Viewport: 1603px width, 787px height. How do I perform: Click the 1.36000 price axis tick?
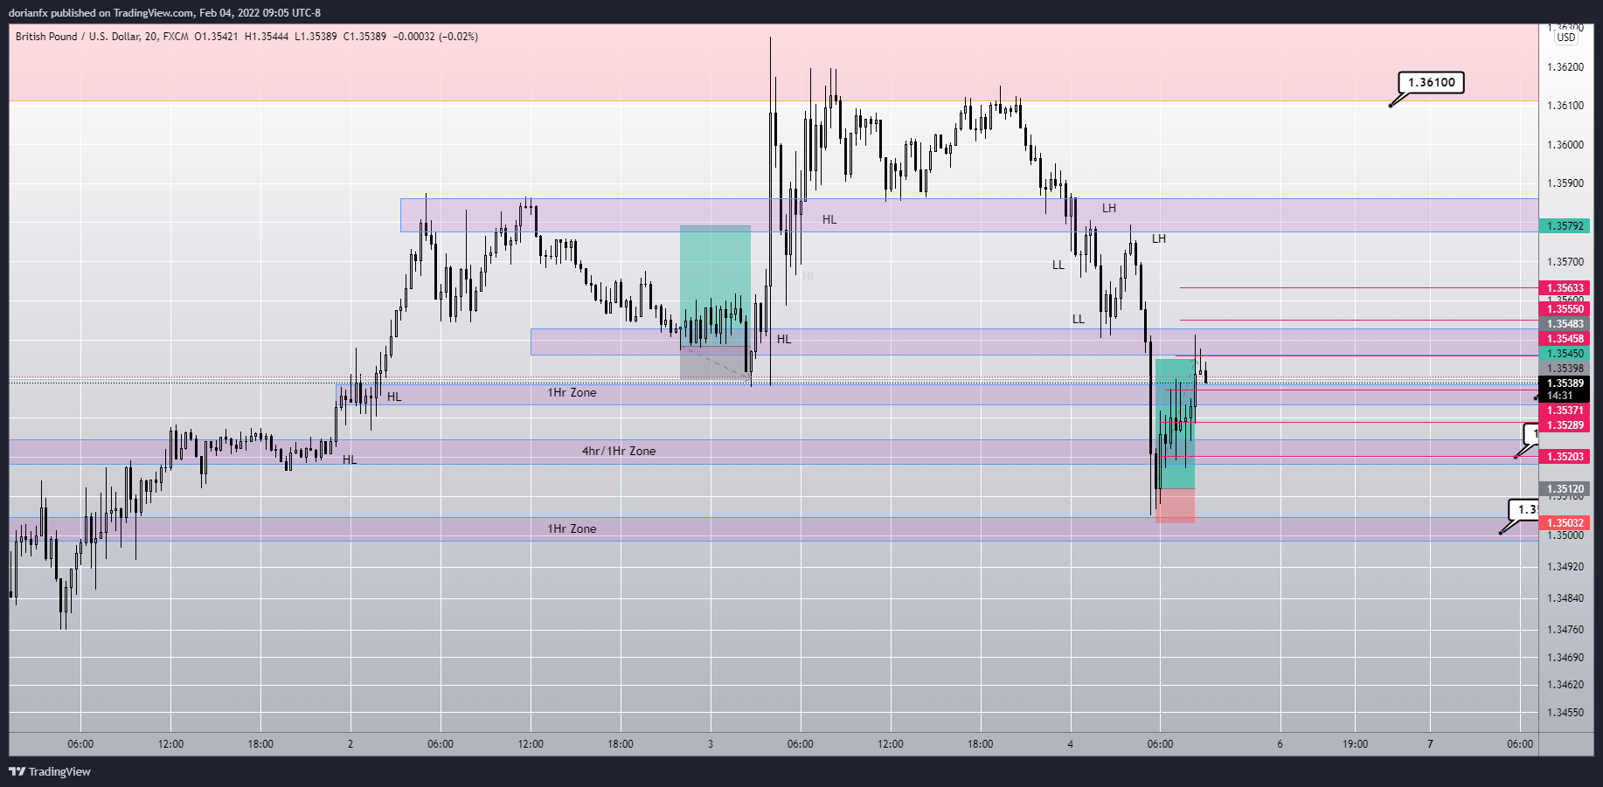(1565, 145)
